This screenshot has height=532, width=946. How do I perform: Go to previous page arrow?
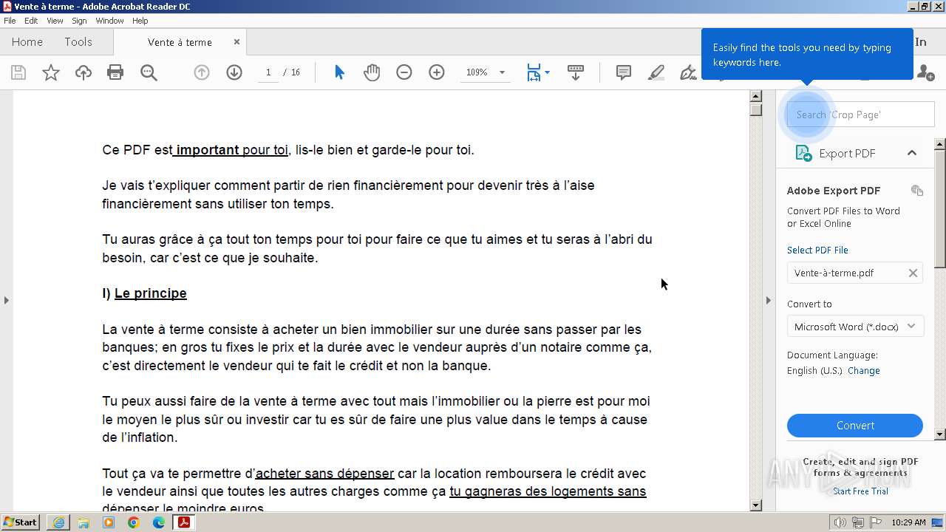click(x=202, y=72)
